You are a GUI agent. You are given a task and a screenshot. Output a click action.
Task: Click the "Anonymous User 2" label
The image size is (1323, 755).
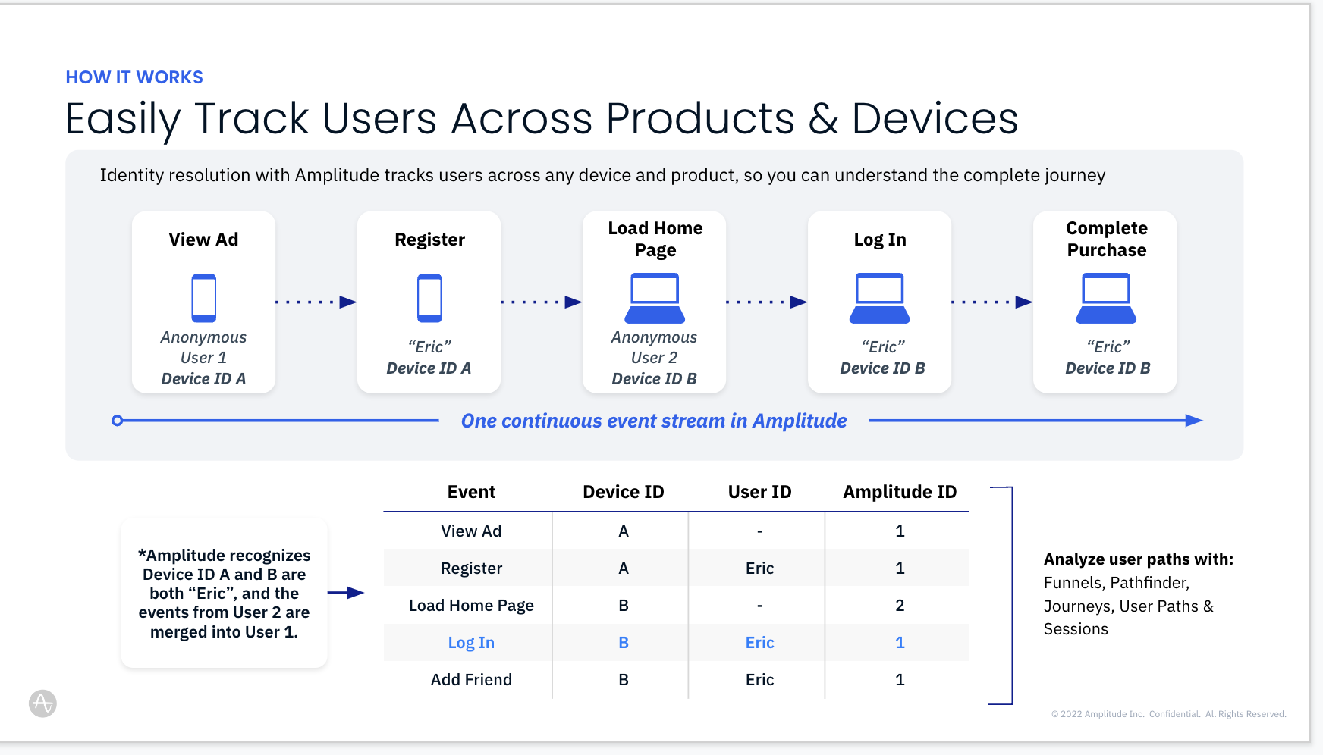pyautogui.click(x=654, y=347)
